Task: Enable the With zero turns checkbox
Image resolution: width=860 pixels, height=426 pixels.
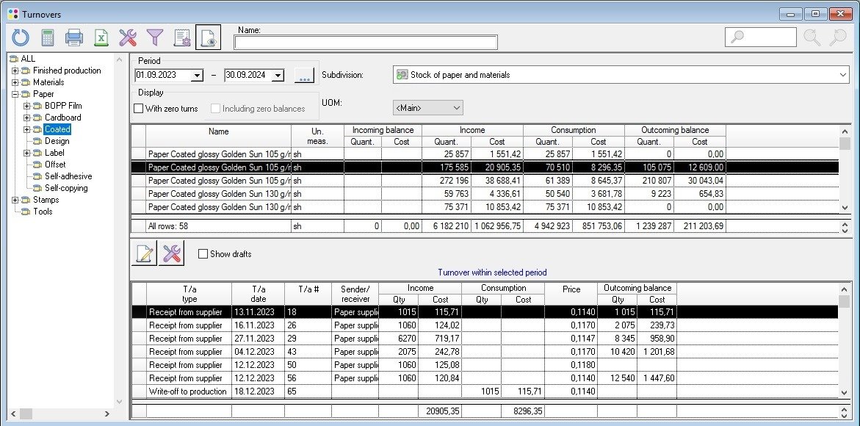Action: coord(138,109)
